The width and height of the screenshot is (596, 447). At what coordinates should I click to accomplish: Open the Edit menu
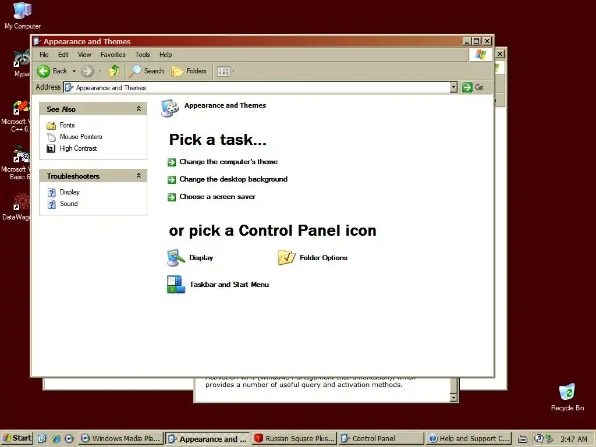click(63, 55)
